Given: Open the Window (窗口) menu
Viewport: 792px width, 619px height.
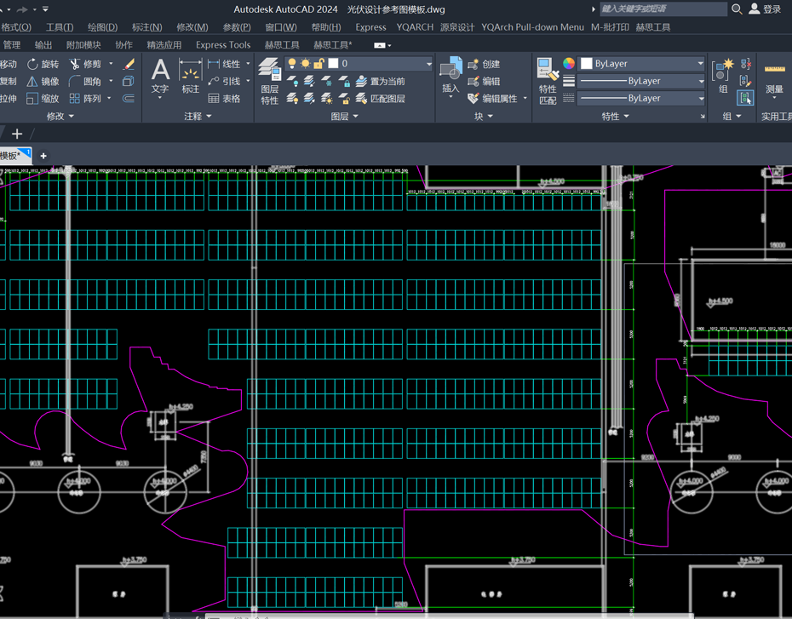Looking at the screenshot, I should click(x=281, y=27).
